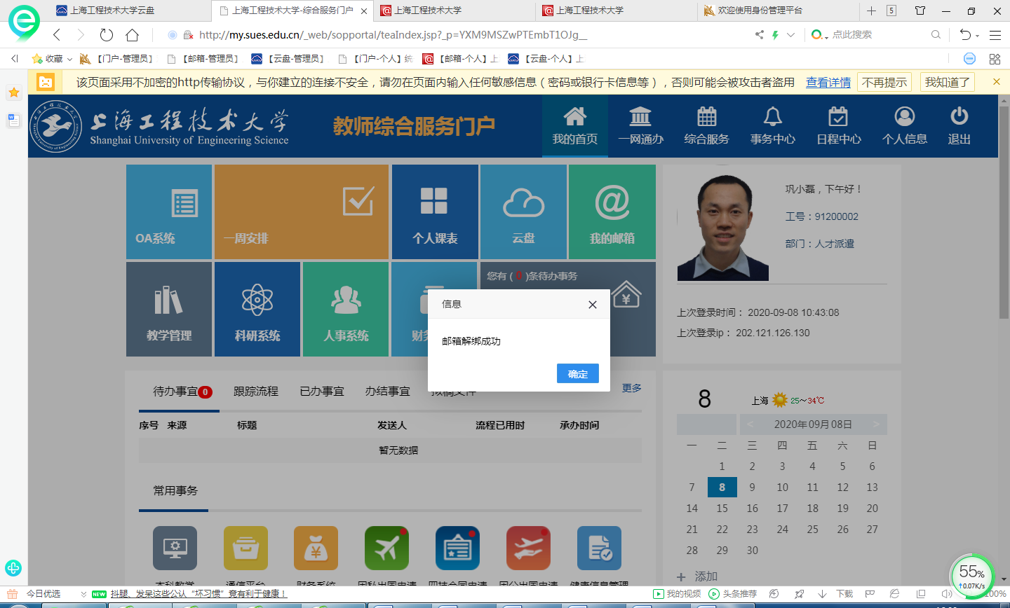Reload the page with refresh icon

point(107,35)
